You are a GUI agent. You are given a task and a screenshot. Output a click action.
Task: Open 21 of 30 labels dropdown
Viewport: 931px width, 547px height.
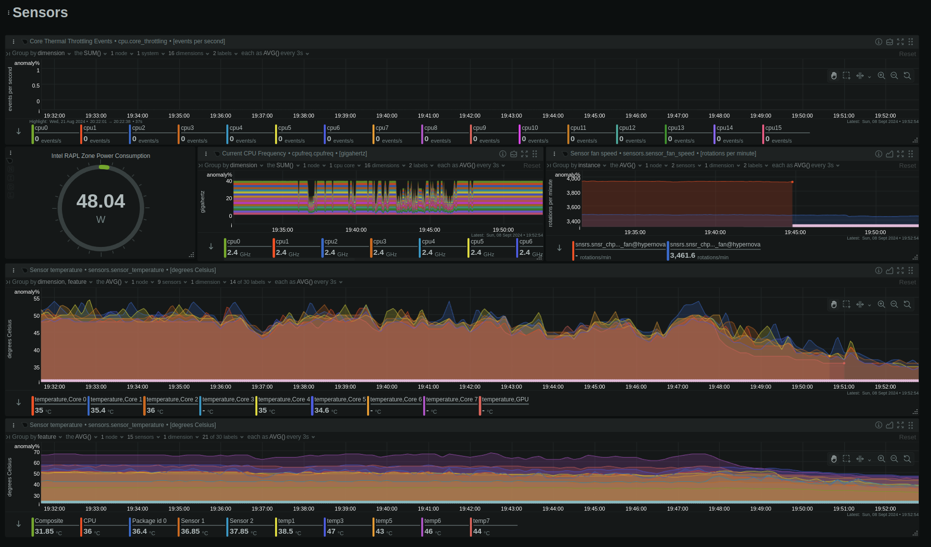click(223, 437)
